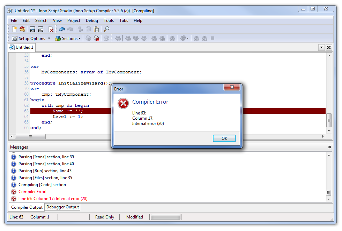Select the Compiler Output tab

pos(27,207)
